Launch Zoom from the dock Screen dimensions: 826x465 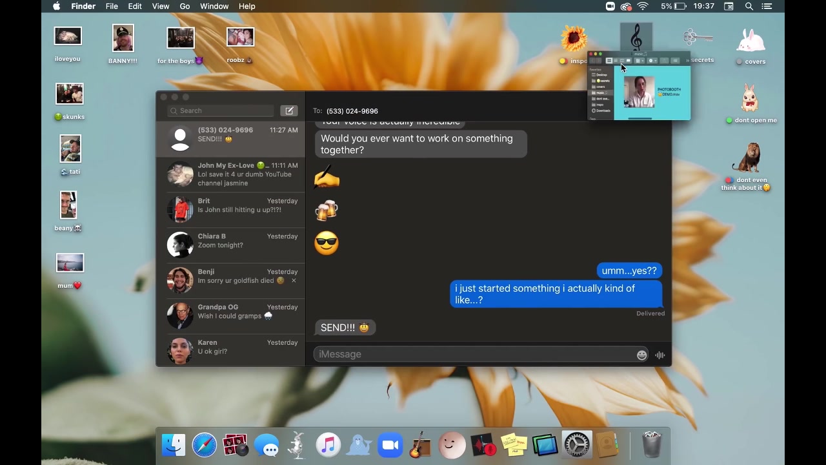pos(390,445)
